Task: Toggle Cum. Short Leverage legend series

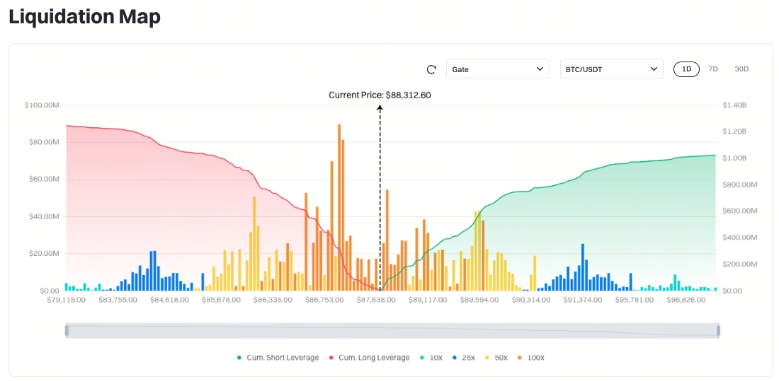Action: (278, 358)
